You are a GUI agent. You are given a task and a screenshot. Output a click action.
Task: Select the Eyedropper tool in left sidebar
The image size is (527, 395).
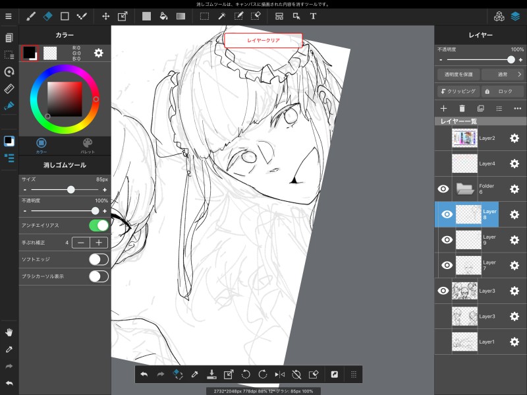coord(9,349)
